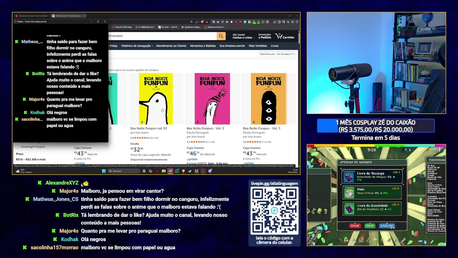Open the music note icon in browser toolbar
Screen dimensions: 458x258
tap(274, 22)
